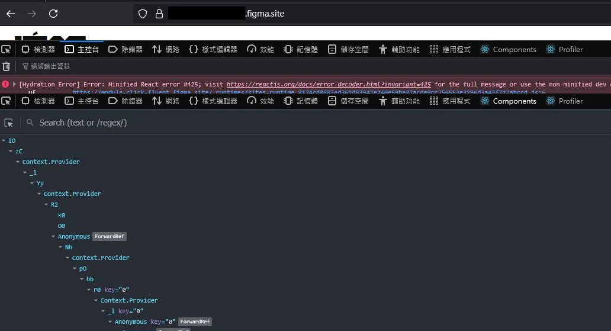Click the element picker beside the Components search
This screenshot has width=611, height=331.
[x=8, y=123]
